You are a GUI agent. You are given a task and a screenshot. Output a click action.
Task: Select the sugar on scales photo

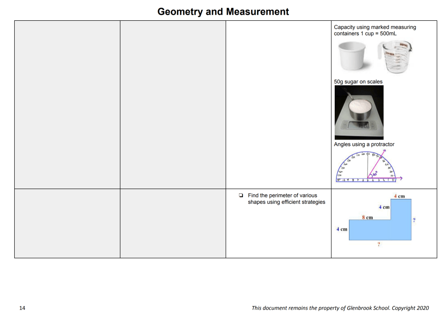coord(359,112)
